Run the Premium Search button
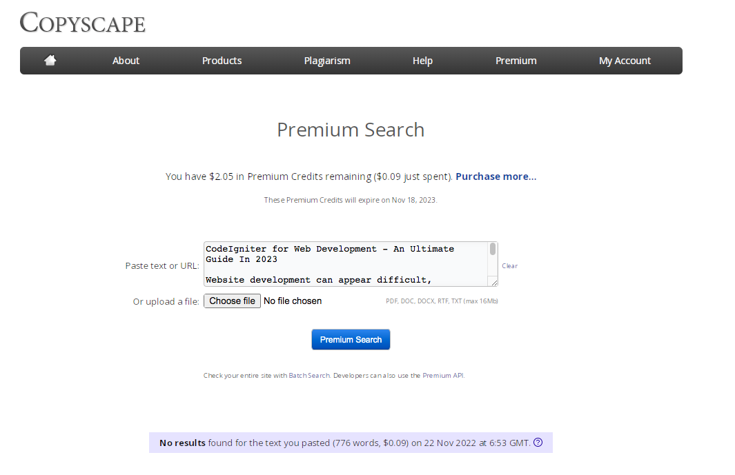This screenshot has width=735, height=475. tap(351, 340)
